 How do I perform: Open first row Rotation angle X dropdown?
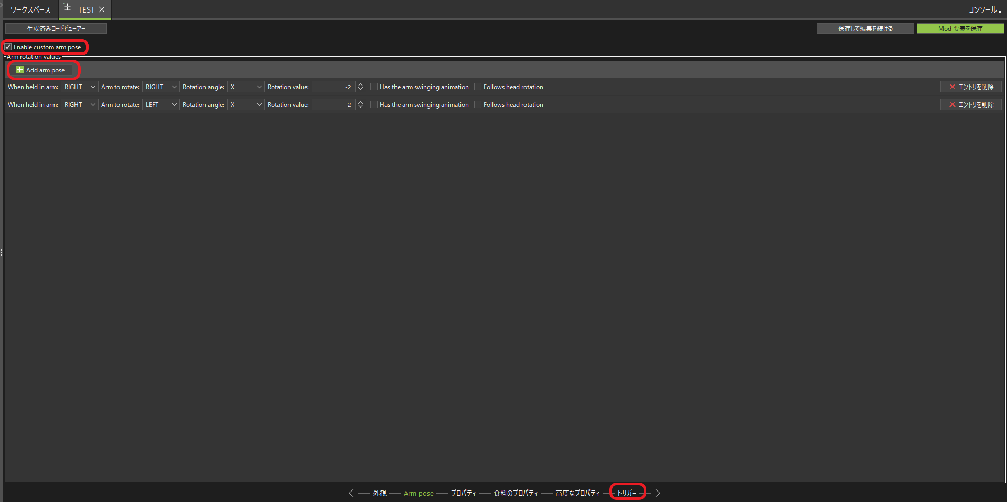pyautogui.click(x=245, y=87)
